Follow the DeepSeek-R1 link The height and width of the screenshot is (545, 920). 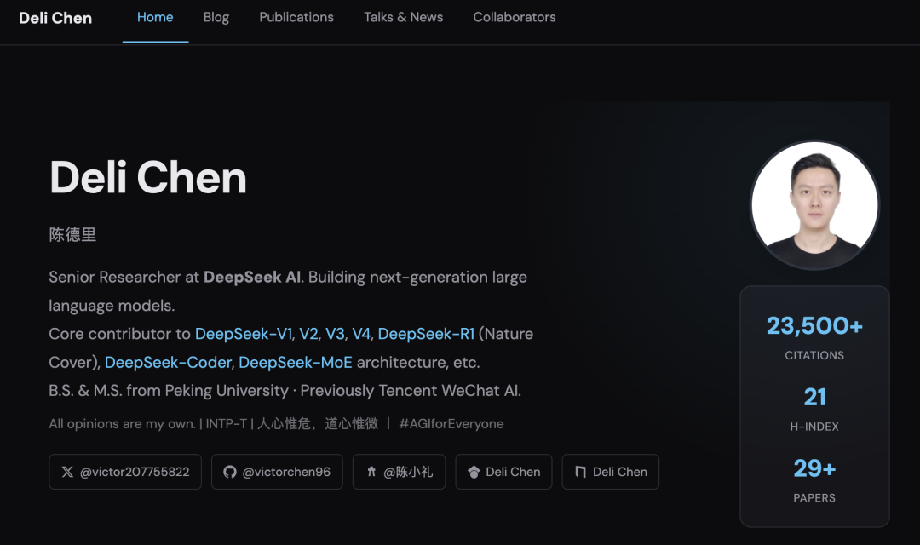click(426, 334)
